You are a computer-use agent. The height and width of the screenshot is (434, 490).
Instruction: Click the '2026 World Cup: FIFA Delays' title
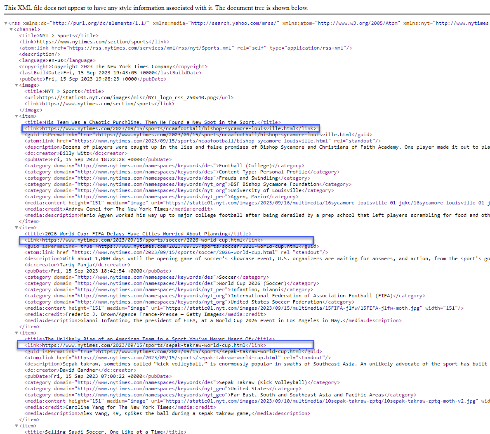pos(138,234)
